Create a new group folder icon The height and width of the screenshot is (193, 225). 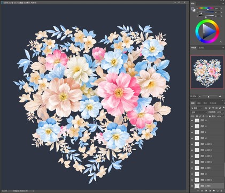click(x=214, y=191)
